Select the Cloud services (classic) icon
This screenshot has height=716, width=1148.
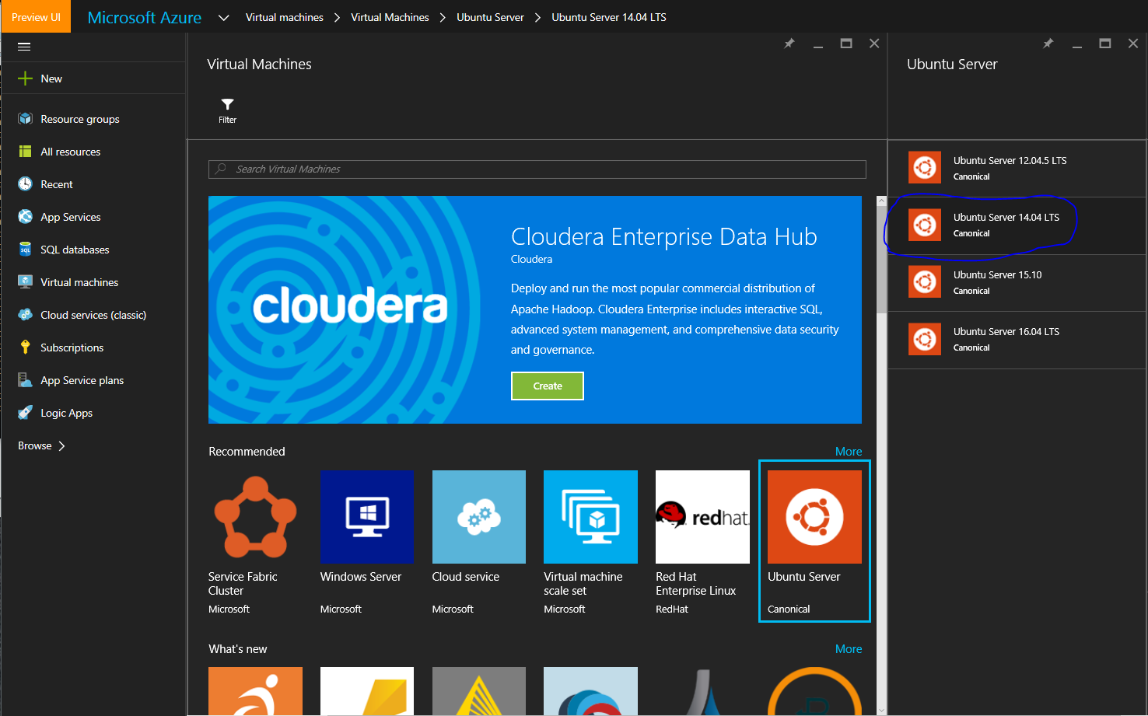(25, 315)
